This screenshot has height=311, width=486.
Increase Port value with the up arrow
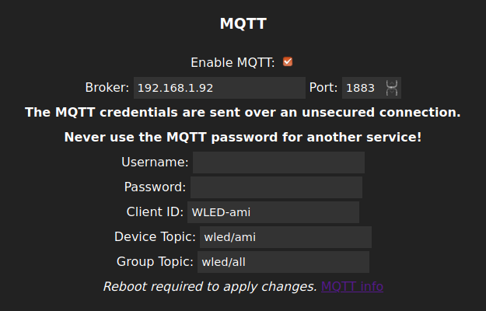click(x=393, y=83)
